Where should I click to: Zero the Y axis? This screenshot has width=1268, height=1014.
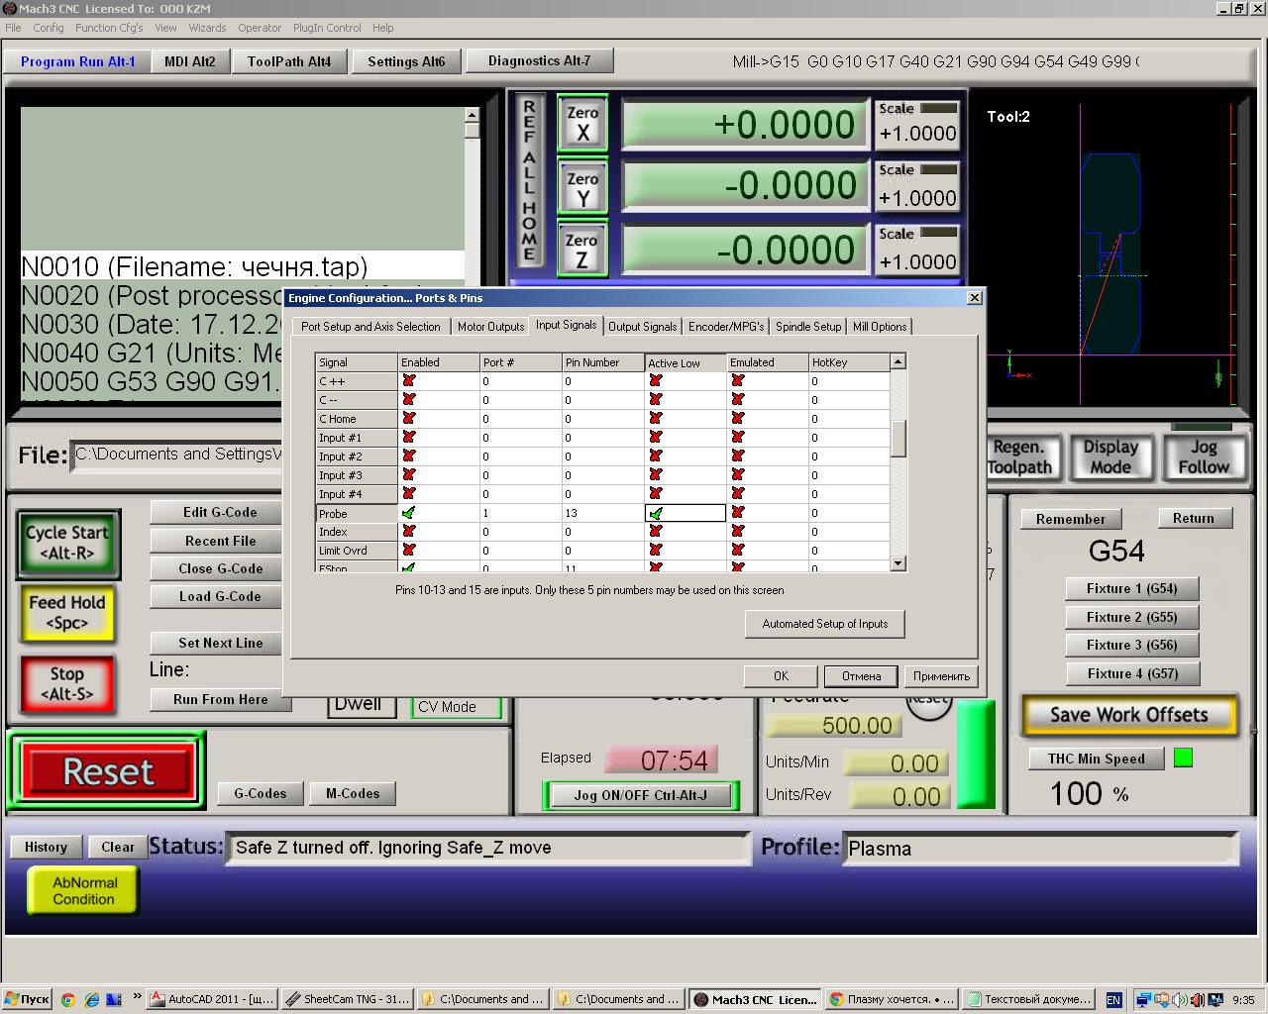(x=582, y=188)
